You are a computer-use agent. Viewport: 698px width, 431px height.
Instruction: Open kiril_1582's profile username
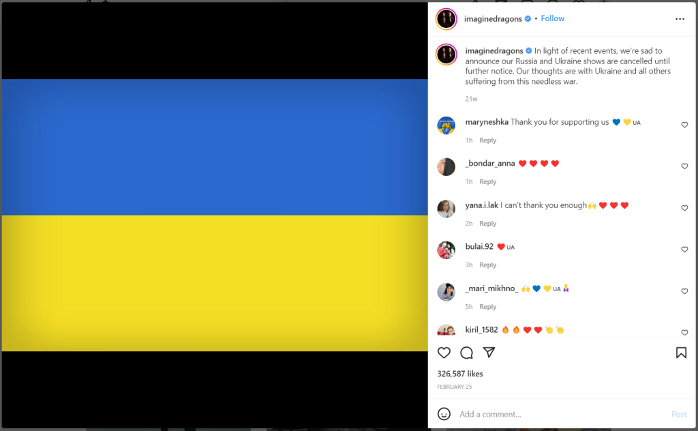[481, 329]
